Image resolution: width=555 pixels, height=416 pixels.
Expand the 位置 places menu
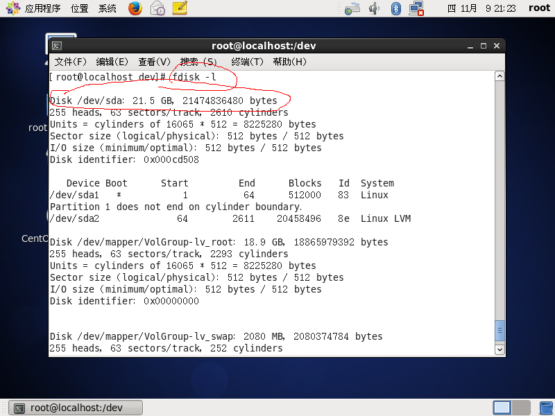click(79, 8)
